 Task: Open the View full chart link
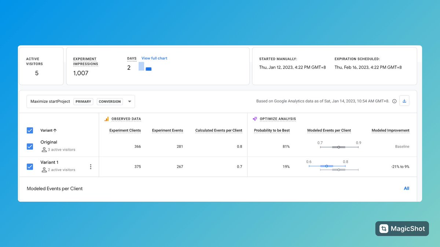click(154, 58)
